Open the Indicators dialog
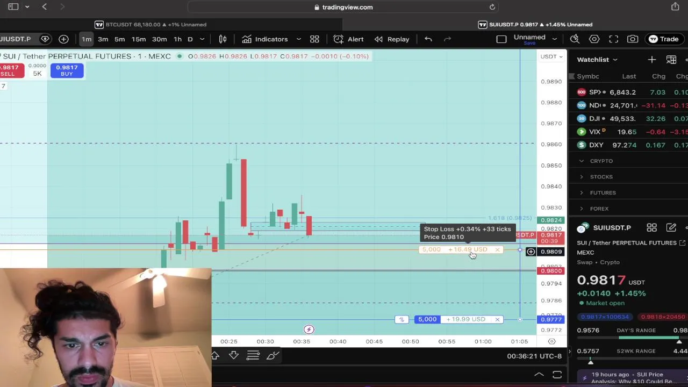688x387 pixels. (x=265, y=39)
